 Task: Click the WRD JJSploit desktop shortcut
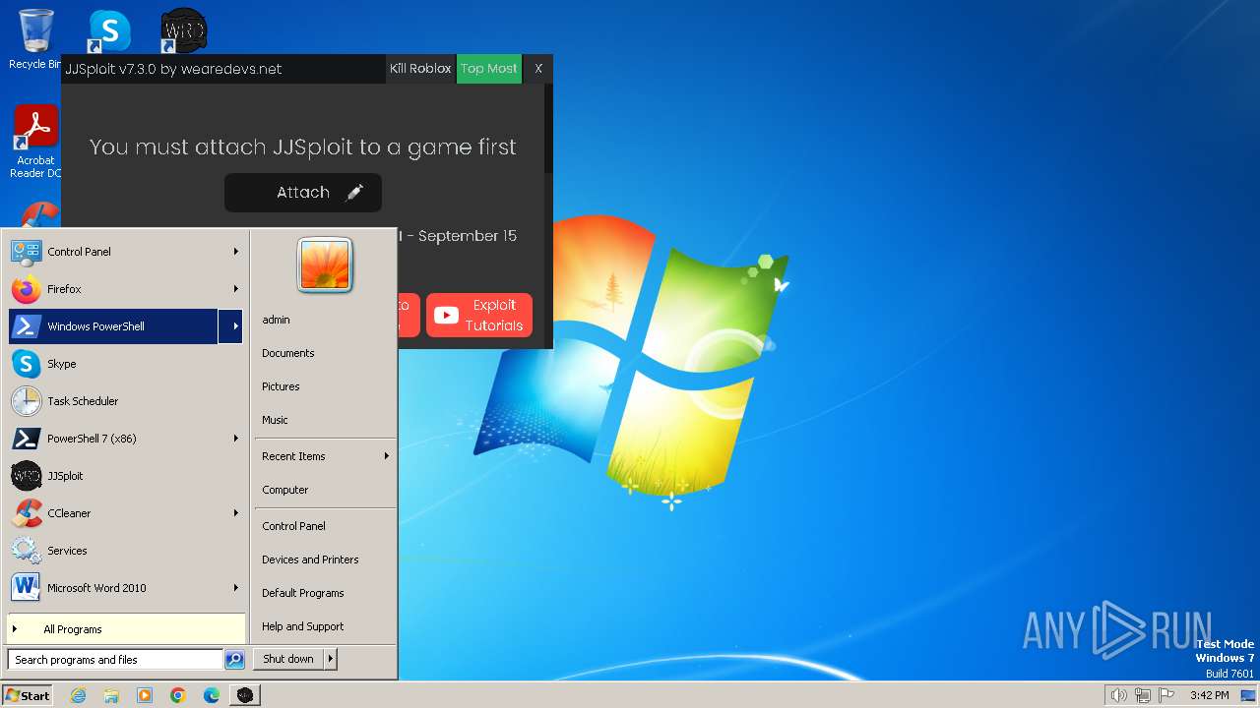tap(183, 31)
